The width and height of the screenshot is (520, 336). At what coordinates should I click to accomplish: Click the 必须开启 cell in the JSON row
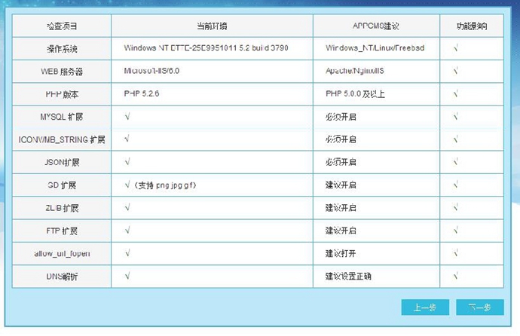pos(341,162)
